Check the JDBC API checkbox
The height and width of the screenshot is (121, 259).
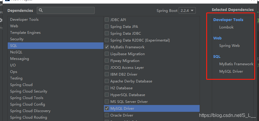tap(107, 20)
